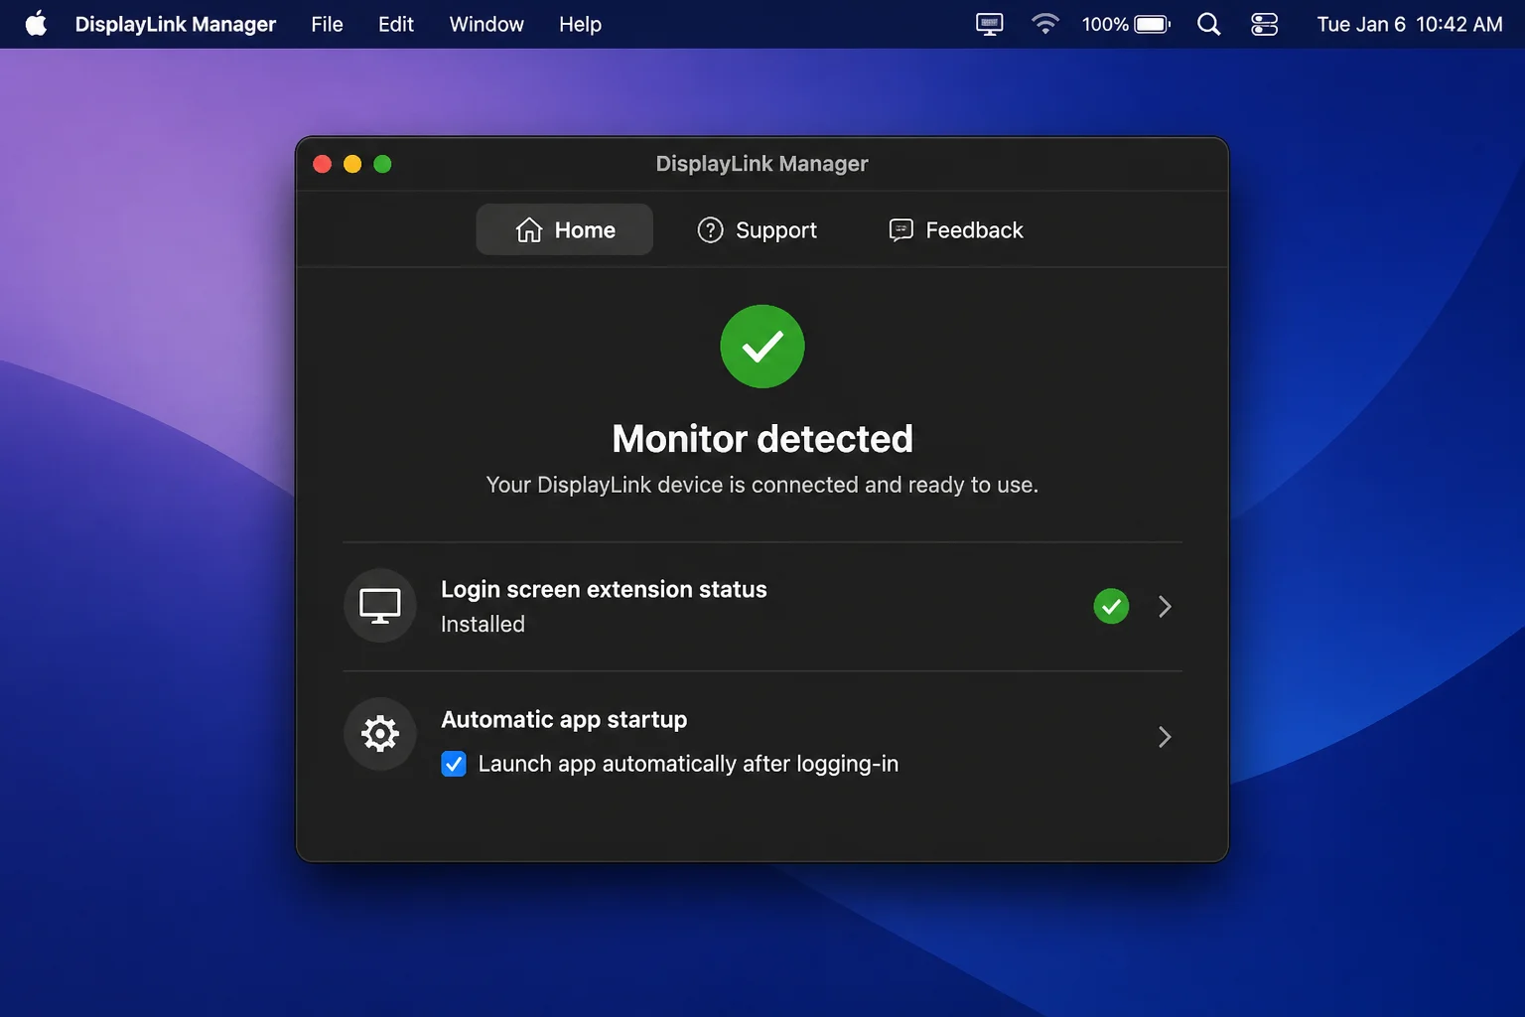The width and height of the screenshot is (1525, 1017).
Task: Click the Monitor detected heading
Action: 762,438
